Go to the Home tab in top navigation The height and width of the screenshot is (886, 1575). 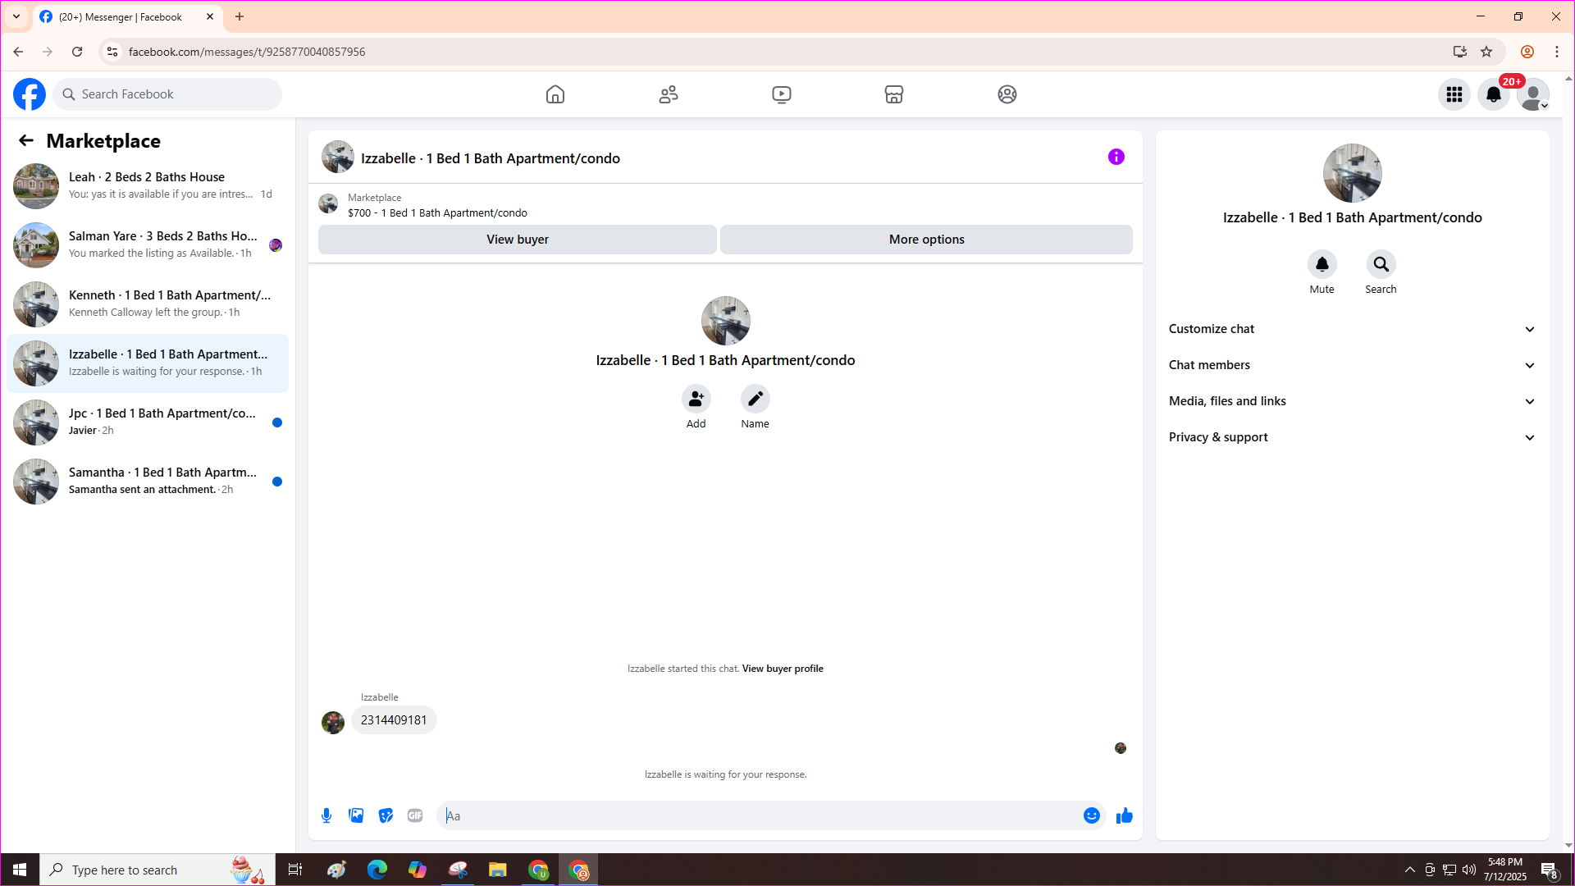coord(555,94)
